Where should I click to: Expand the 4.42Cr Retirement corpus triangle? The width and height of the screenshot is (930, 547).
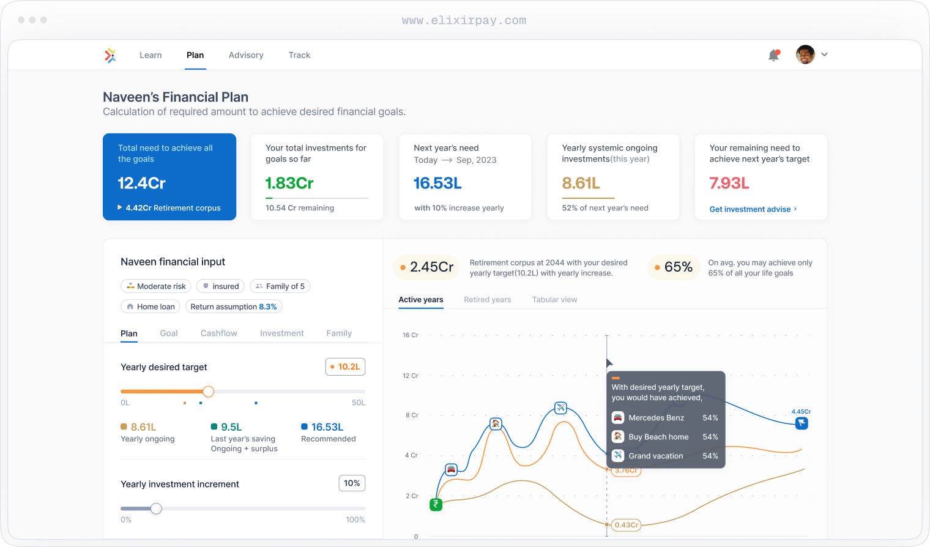pyautogui.click(x=120, y=207)
